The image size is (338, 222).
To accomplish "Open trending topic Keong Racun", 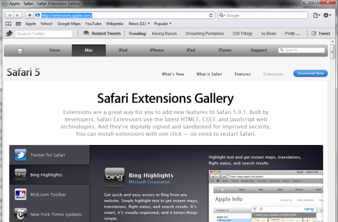I will (x=164, y=34).
